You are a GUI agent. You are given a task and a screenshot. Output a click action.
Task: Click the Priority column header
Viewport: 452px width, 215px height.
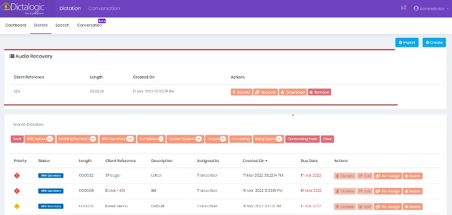coord(20,161)
